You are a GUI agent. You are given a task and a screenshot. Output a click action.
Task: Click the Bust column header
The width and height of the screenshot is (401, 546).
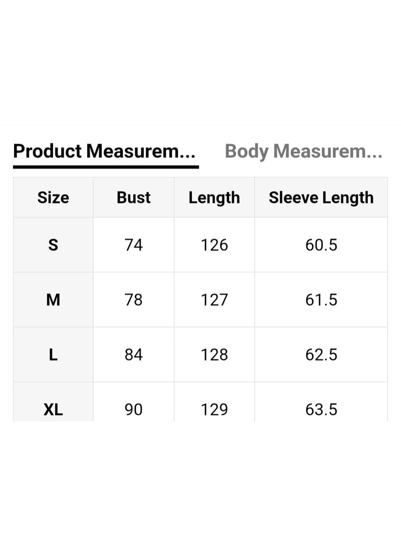[x=133, y=197]
